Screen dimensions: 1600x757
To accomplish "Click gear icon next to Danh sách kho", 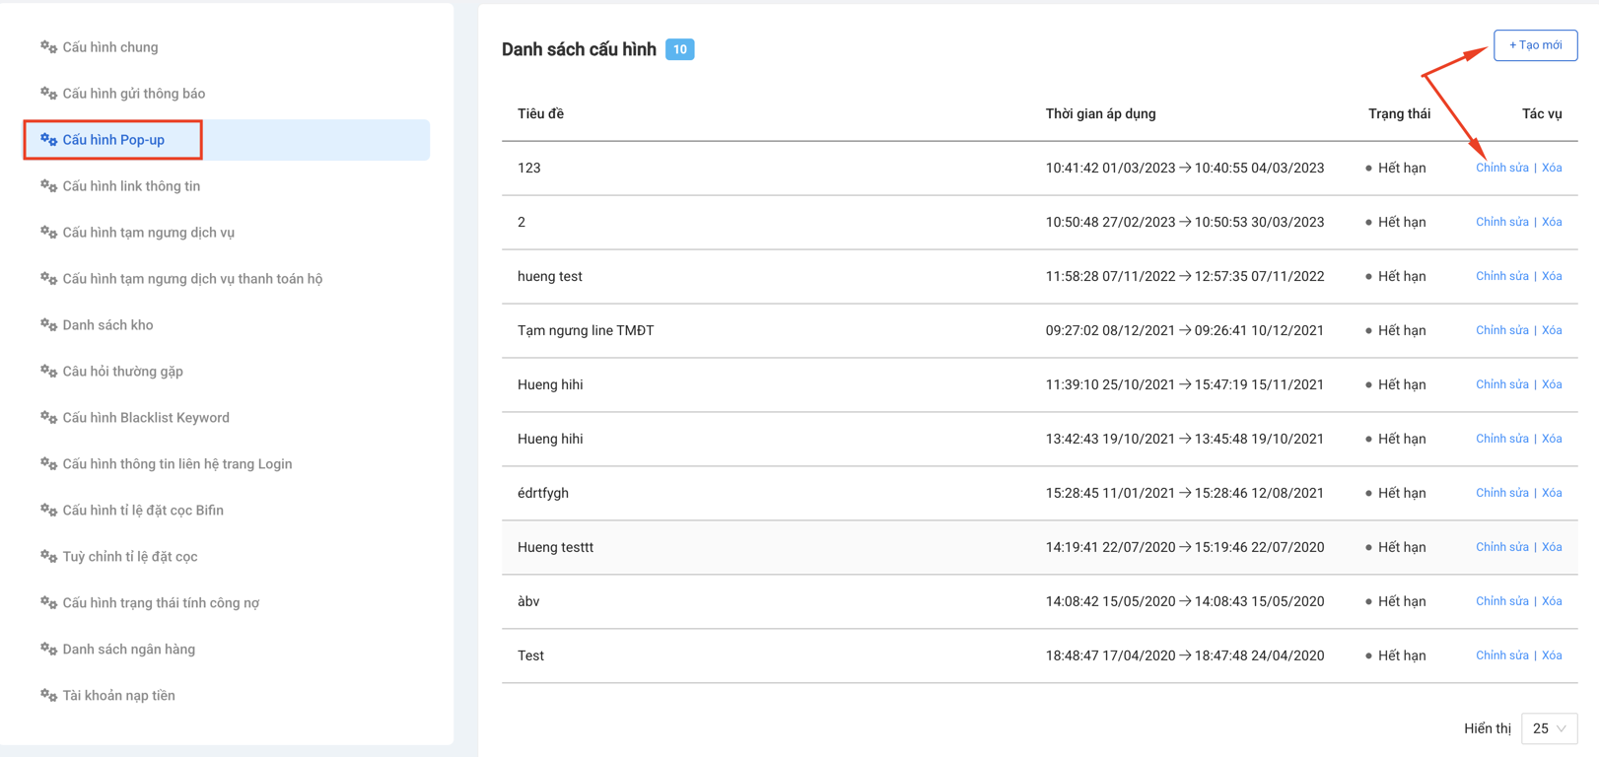I will coord(48,324).
